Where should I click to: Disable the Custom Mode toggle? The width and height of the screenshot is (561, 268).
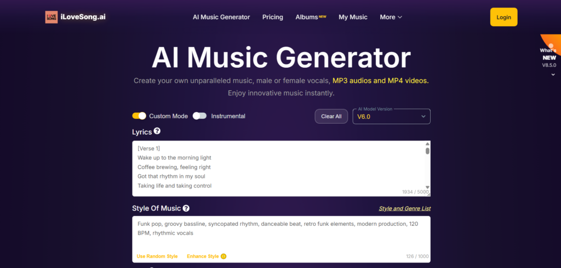coord(139,116)
